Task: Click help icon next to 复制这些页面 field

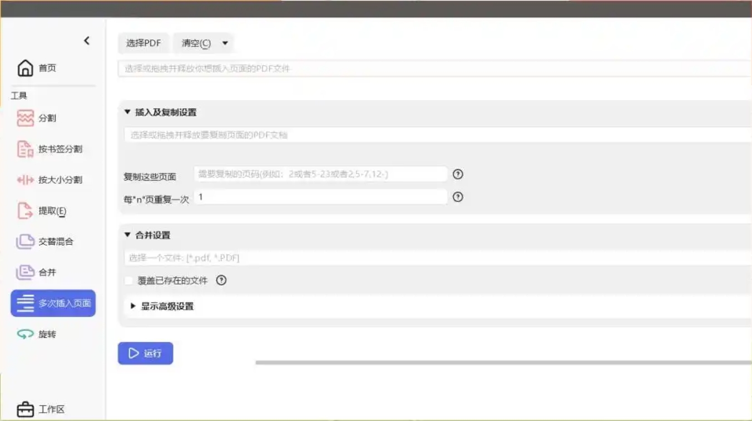Action: (x=458, y=174)
